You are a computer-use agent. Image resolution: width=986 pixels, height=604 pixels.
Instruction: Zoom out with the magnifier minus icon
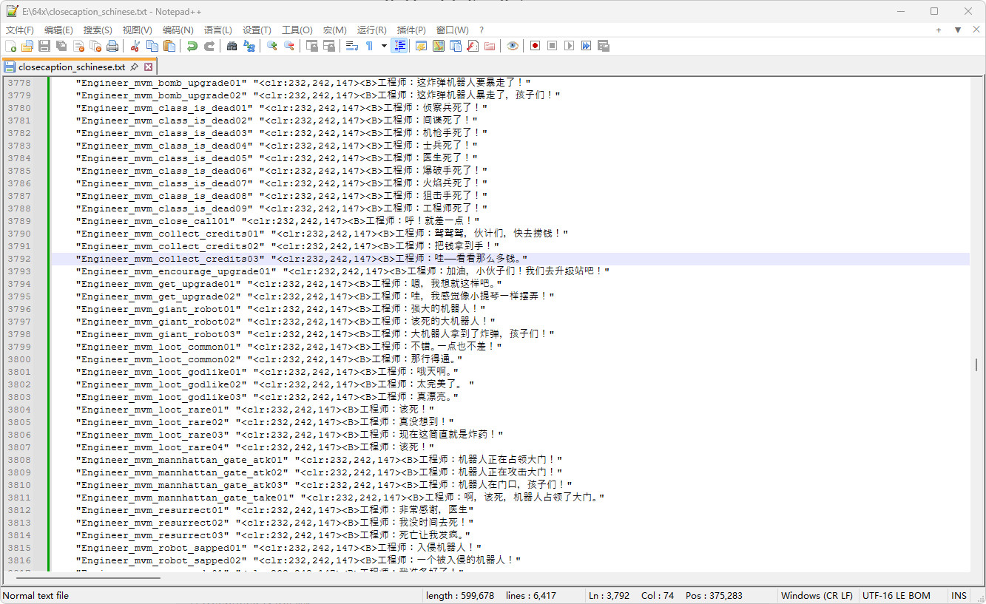289,46
